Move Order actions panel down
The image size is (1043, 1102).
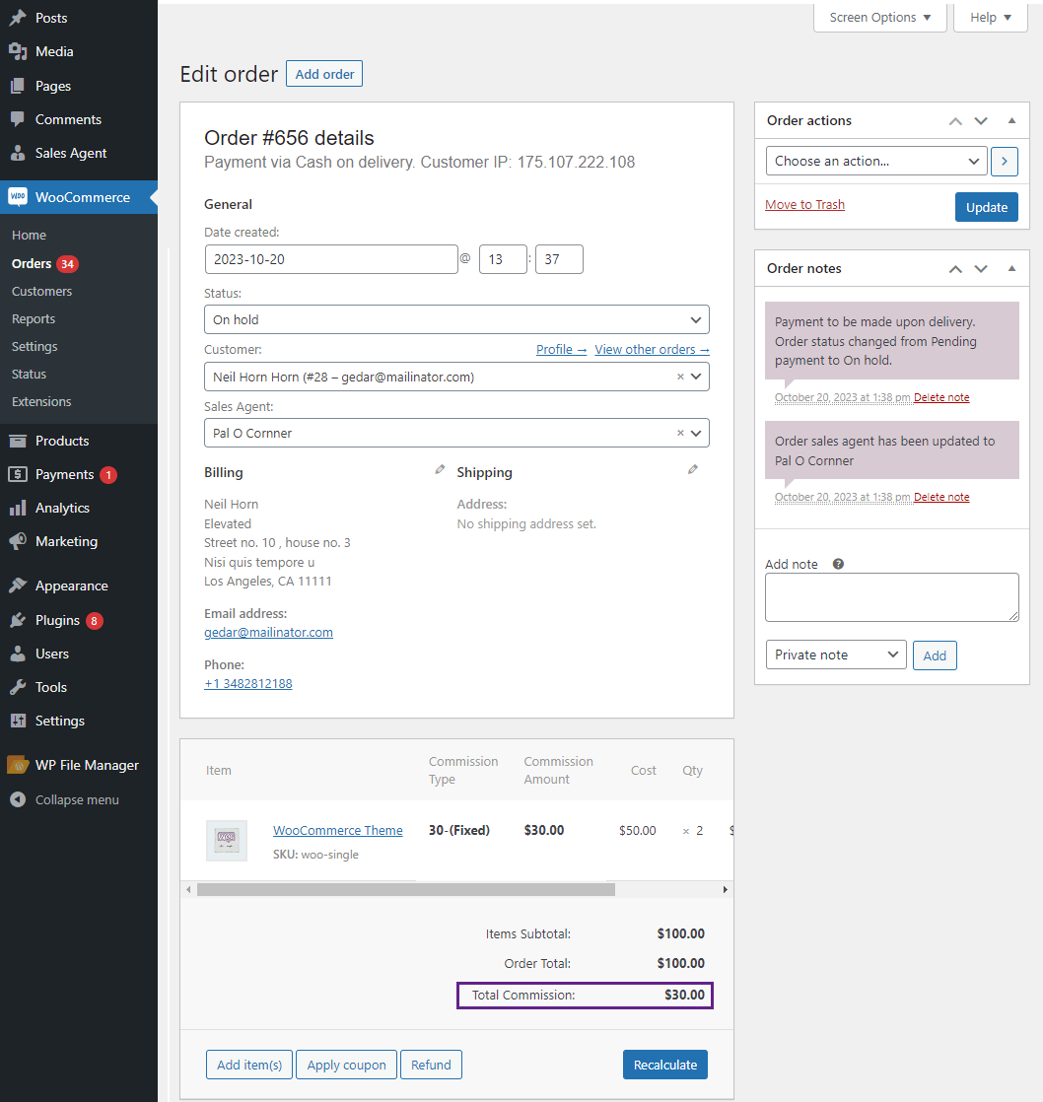tap(981, 121)
